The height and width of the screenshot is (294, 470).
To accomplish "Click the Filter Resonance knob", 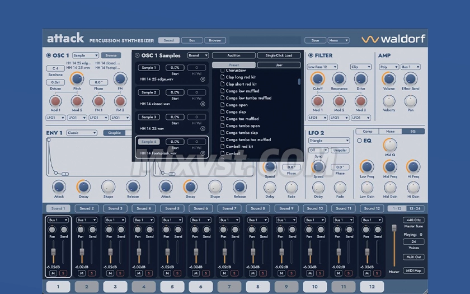I will point(339,79).
